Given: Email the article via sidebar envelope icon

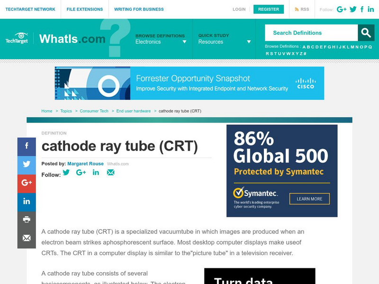Looking at the screenshot, I should (27, 237).
